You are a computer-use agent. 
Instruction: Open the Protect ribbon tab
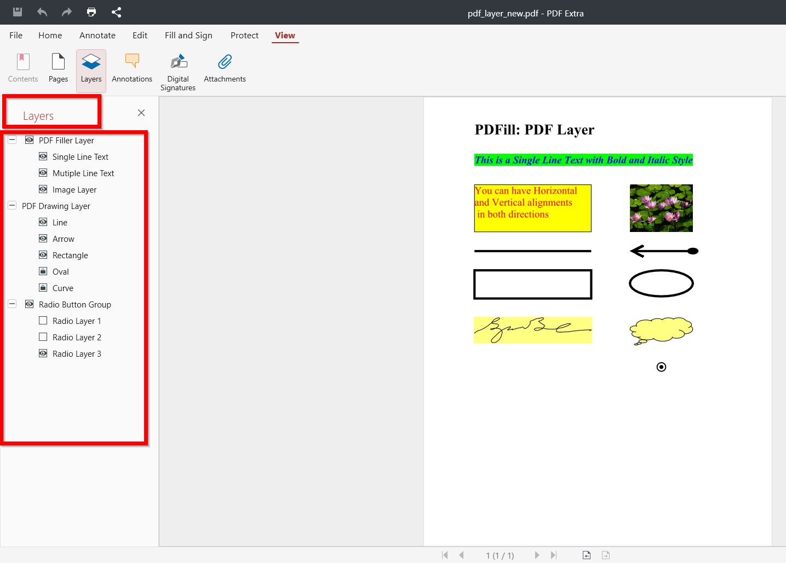[244, 35]
